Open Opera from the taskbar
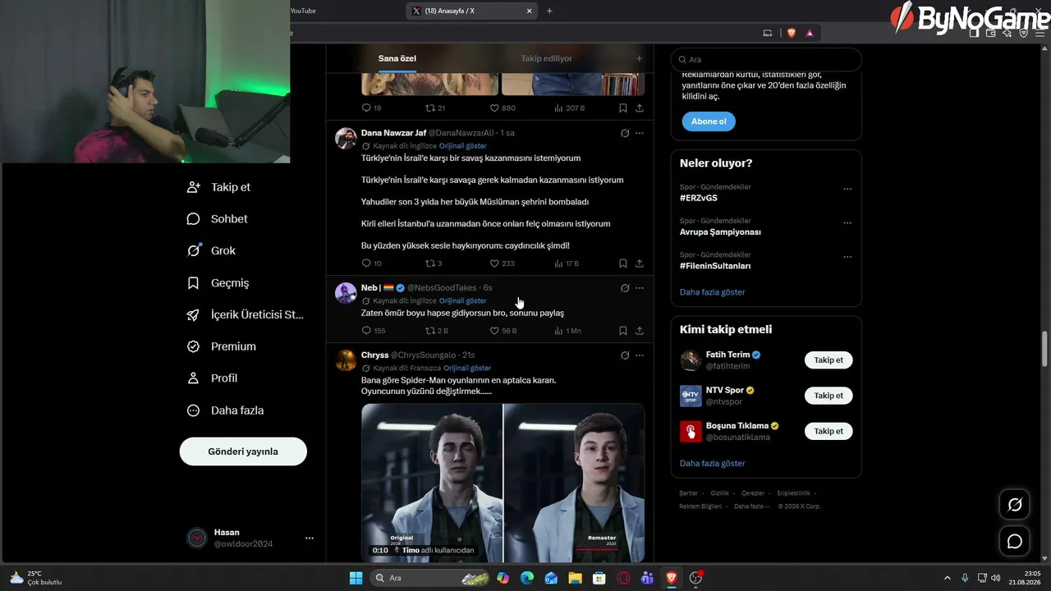The width and height of the screenshot is (1051, 591). [623, 578]
